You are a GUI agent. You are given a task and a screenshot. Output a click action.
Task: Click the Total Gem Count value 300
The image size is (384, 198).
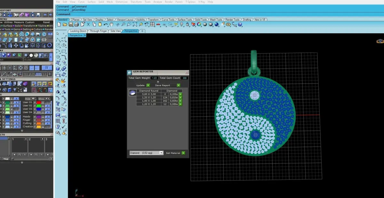pyautogui.click(x=184, y=78)
